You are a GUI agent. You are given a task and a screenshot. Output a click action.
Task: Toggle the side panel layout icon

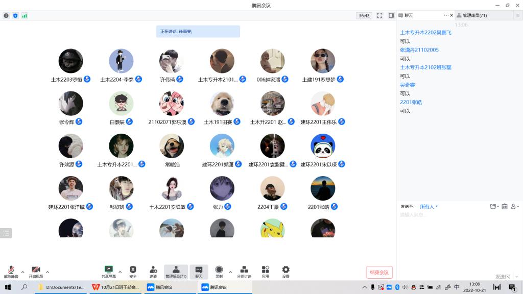[x=391, y=16]
